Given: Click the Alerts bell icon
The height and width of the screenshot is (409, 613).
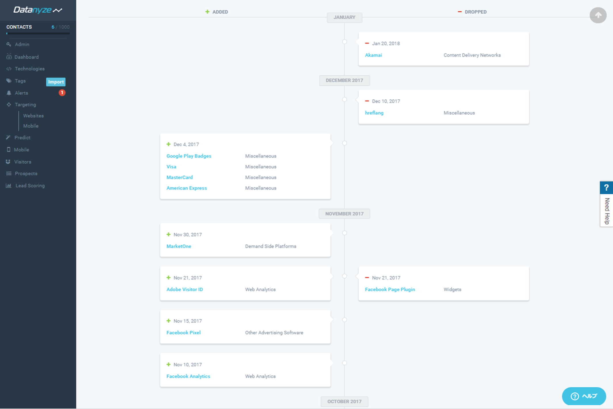Looking at the screenshot, I should tap(9, 93).
